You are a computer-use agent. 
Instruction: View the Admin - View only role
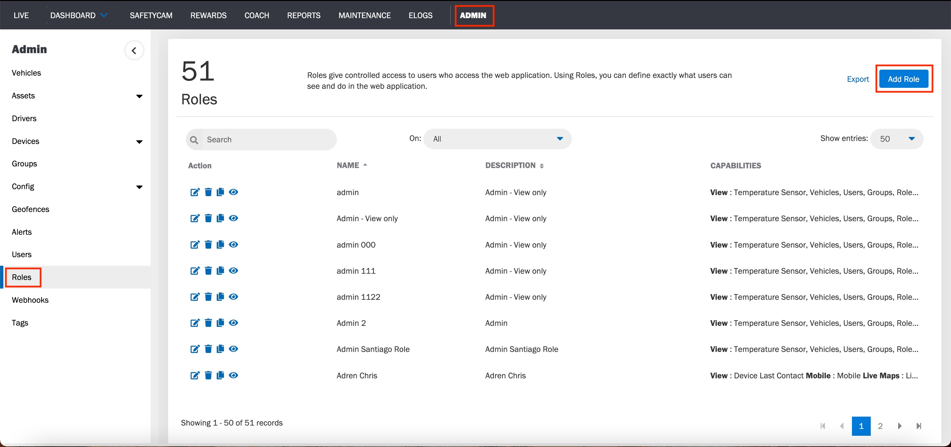click(233, 218)
